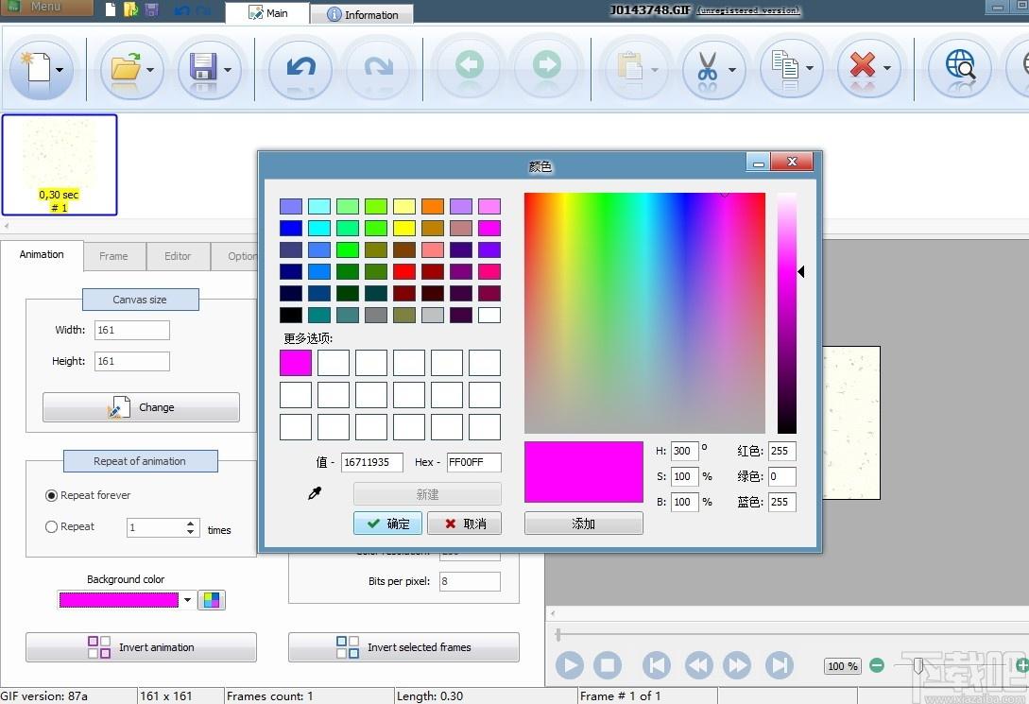Click the Width input field
The height and width of the screenshot is (704, 1029).
tap(132, 330)
